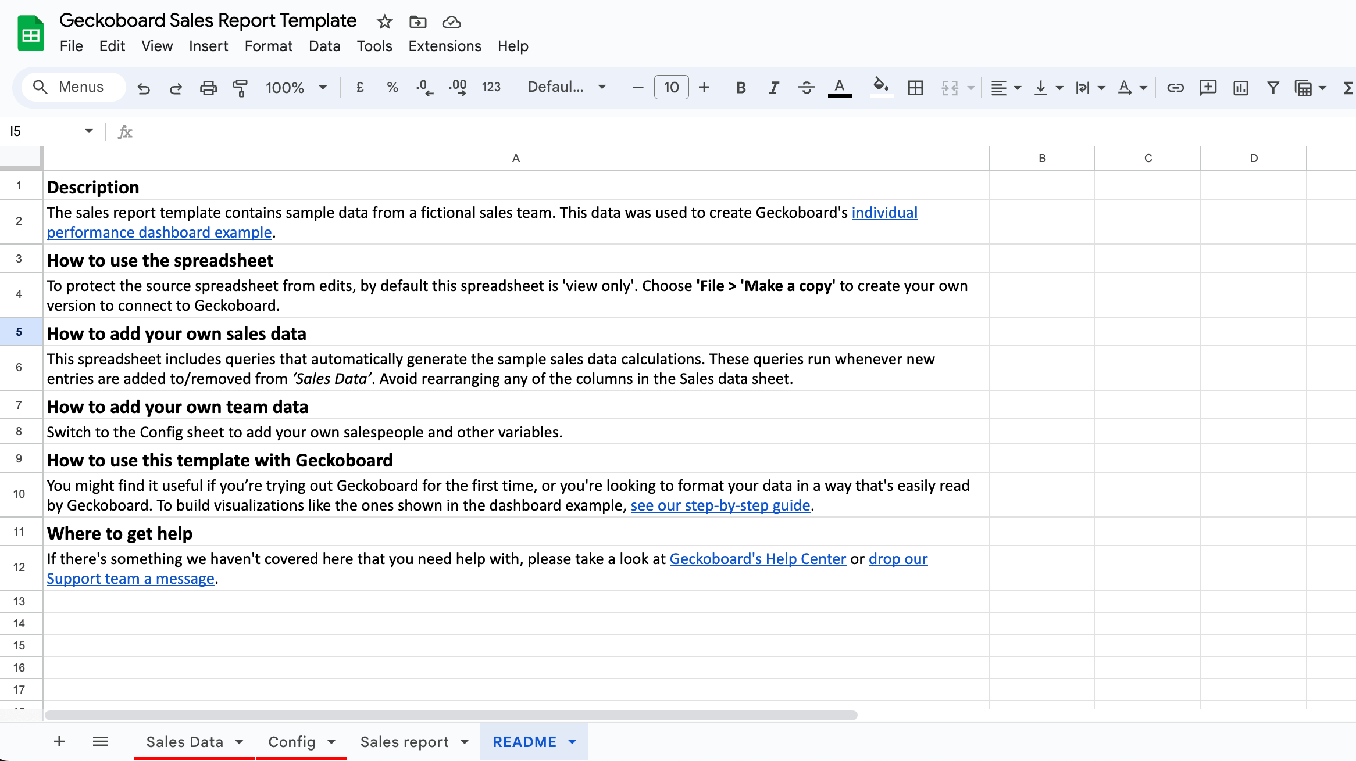Apply currency format to selection
Image resolution: width=1356 pixels, height=761 pixels.
[359, 87]
